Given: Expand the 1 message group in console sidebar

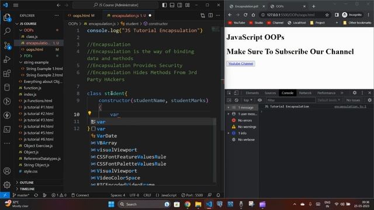Looking at the screenshot, I should [228, 107].
